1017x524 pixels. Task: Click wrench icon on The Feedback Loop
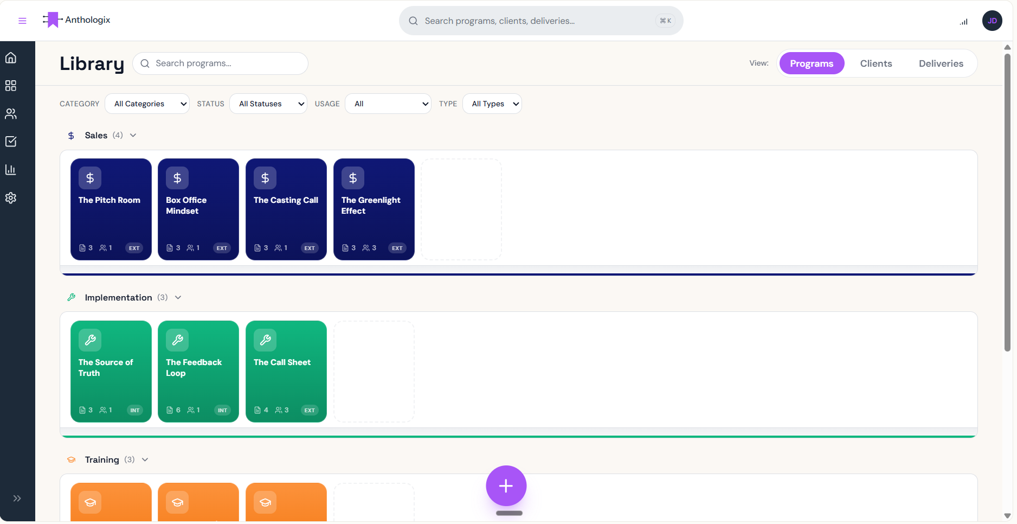click(x=177, y=340)
